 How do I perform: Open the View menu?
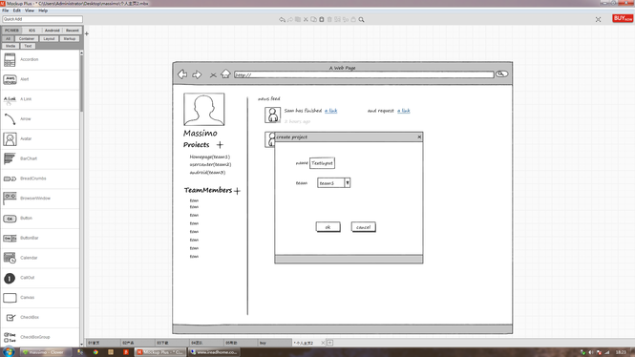30,10
